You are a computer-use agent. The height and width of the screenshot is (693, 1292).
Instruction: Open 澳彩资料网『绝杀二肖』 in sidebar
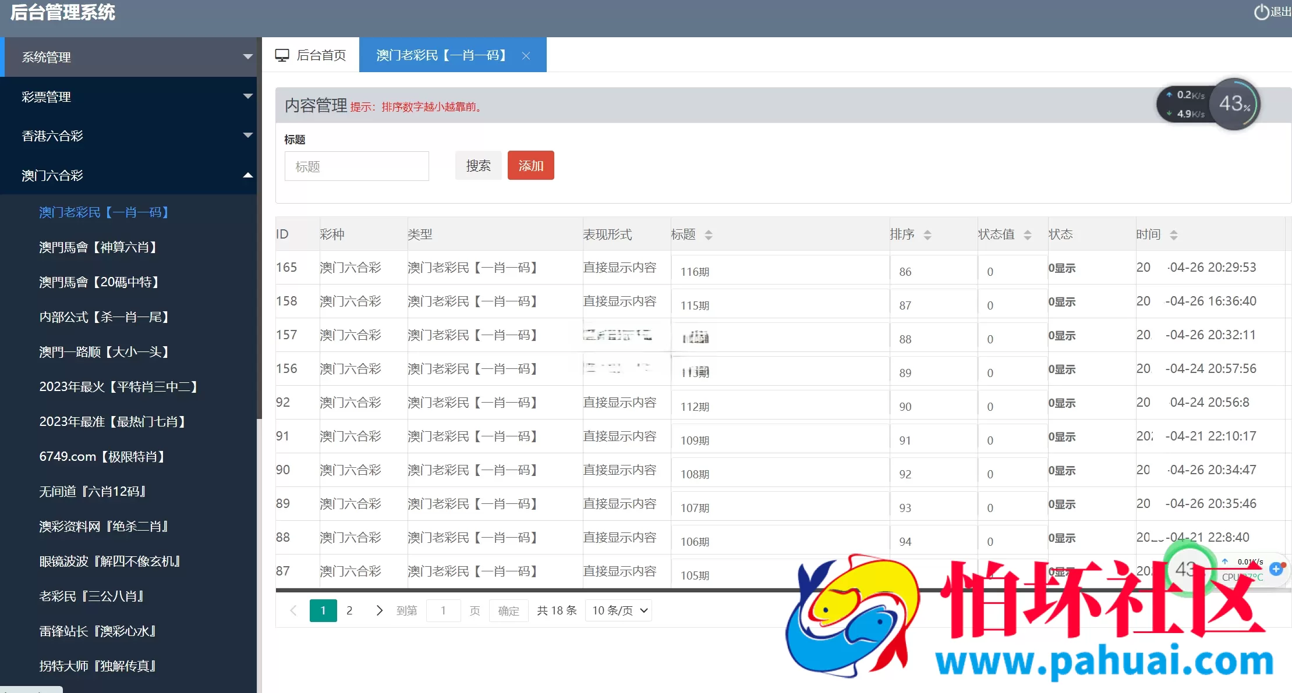click(x=104, y=527)
